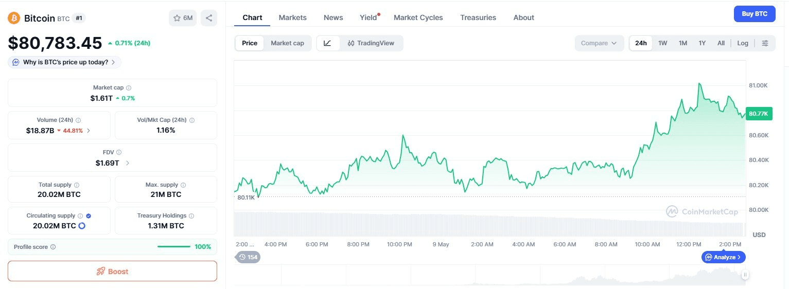Open the chart settings sliders icon
789x289 pixels.
[765, 43]
